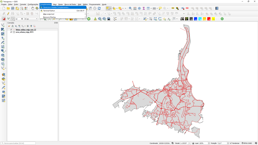Open the attribute table icon

pos(148,8)
